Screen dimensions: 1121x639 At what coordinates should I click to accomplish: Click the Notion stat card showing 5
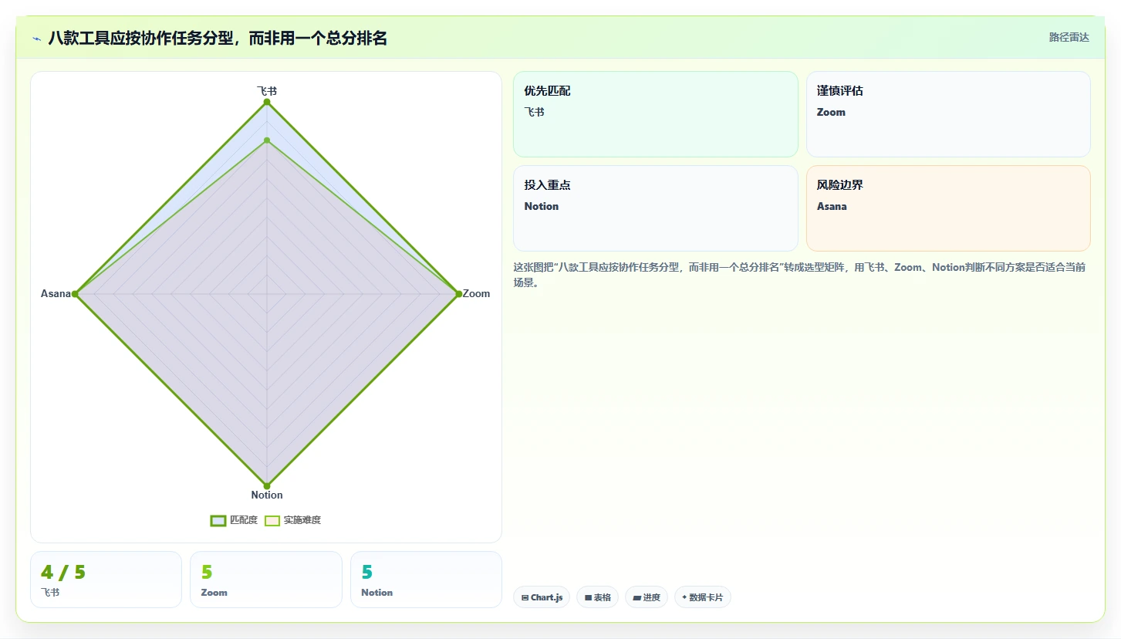(x=426, y=580)
